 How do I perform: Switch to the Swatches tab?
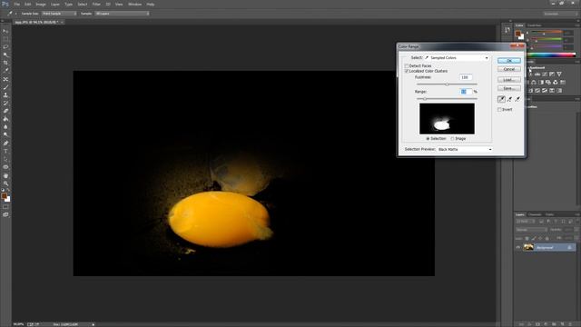[x=535, y=25]
